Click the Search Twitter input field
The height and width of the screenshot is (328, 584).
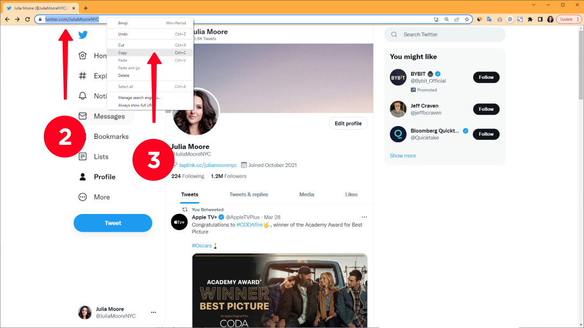pos(444,34)
